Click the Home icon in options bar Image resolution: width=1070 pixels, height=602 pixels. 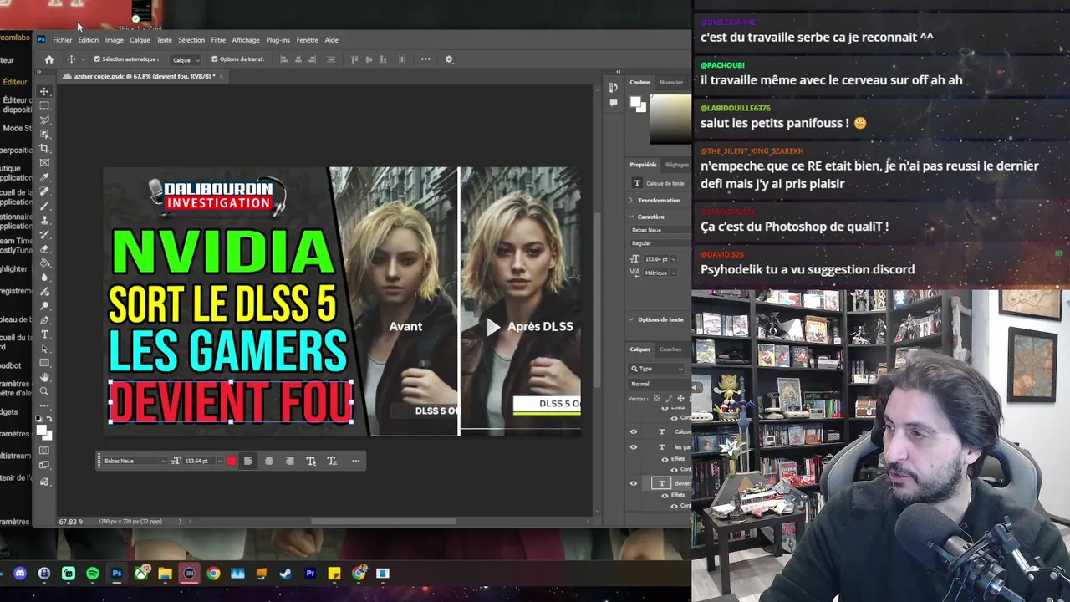(x=48, y=59)
